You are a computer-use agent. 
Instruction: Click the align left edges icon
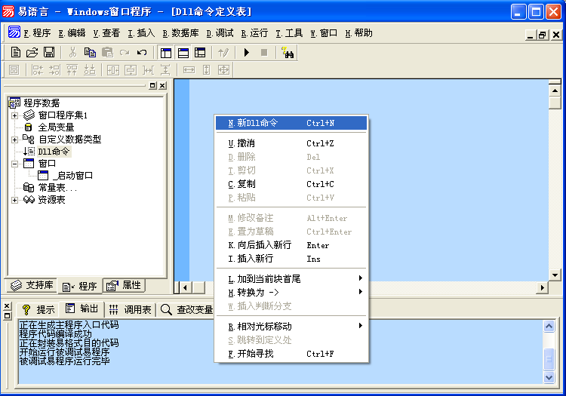(x=37, y=69)
